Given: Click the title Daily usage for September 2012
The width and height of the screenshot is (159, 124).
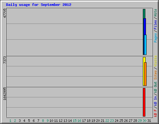Looking at the screenshot, I should (x=39, y=5).
